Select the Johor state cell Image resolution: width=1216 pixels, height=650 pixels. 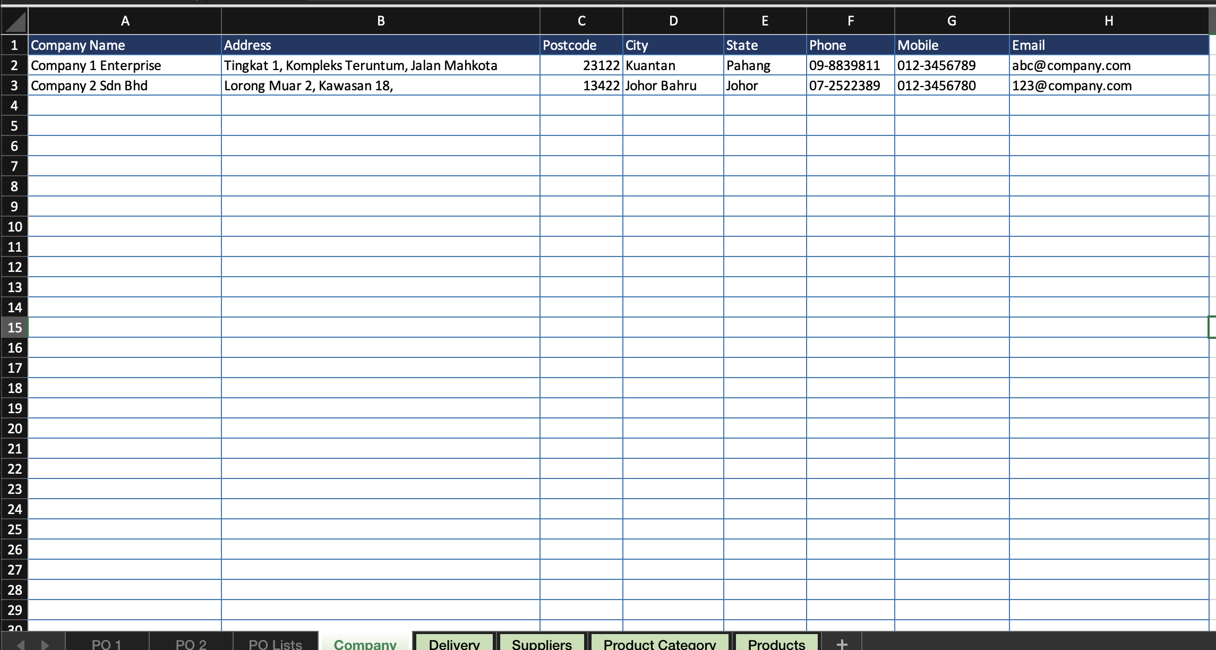(x=765, y=85)
